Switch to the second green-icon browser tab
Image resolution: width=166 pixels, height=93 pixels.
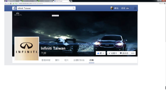(x=29, y=1)
